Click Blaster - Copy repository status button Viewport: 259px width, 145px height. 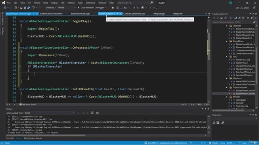point(222,143)
